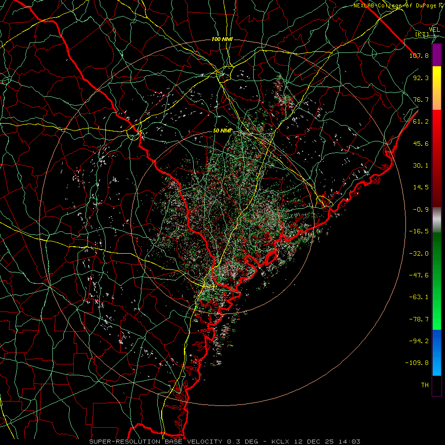
Task: Click the -47.6 velocity scale value
Action: coord(419,275)
